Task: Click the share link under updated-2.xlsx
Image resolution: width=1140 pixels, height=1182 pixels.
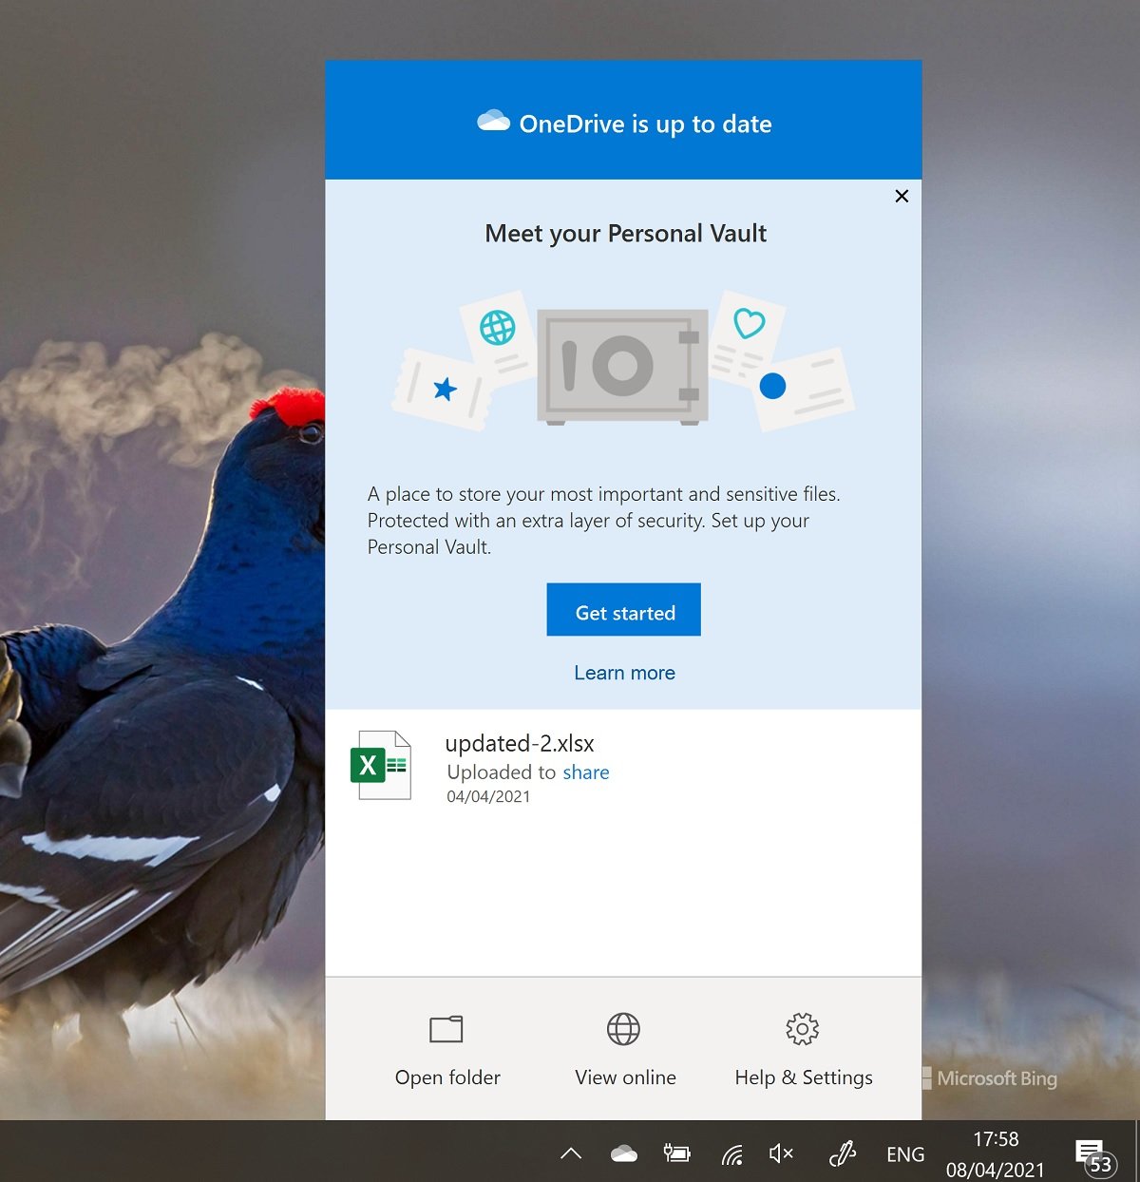Action: click(x=586, y=772)
